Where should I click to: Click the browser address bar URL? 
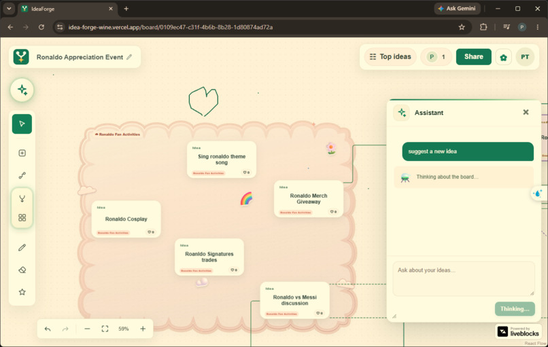170,27
